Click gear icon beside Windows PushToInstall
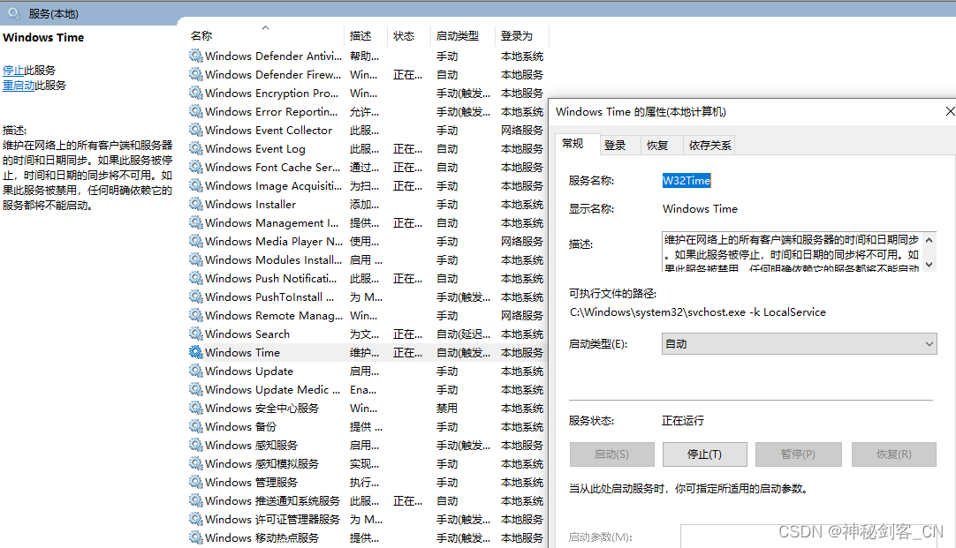The height and width of the screenshot is (548, 956). 196,297
